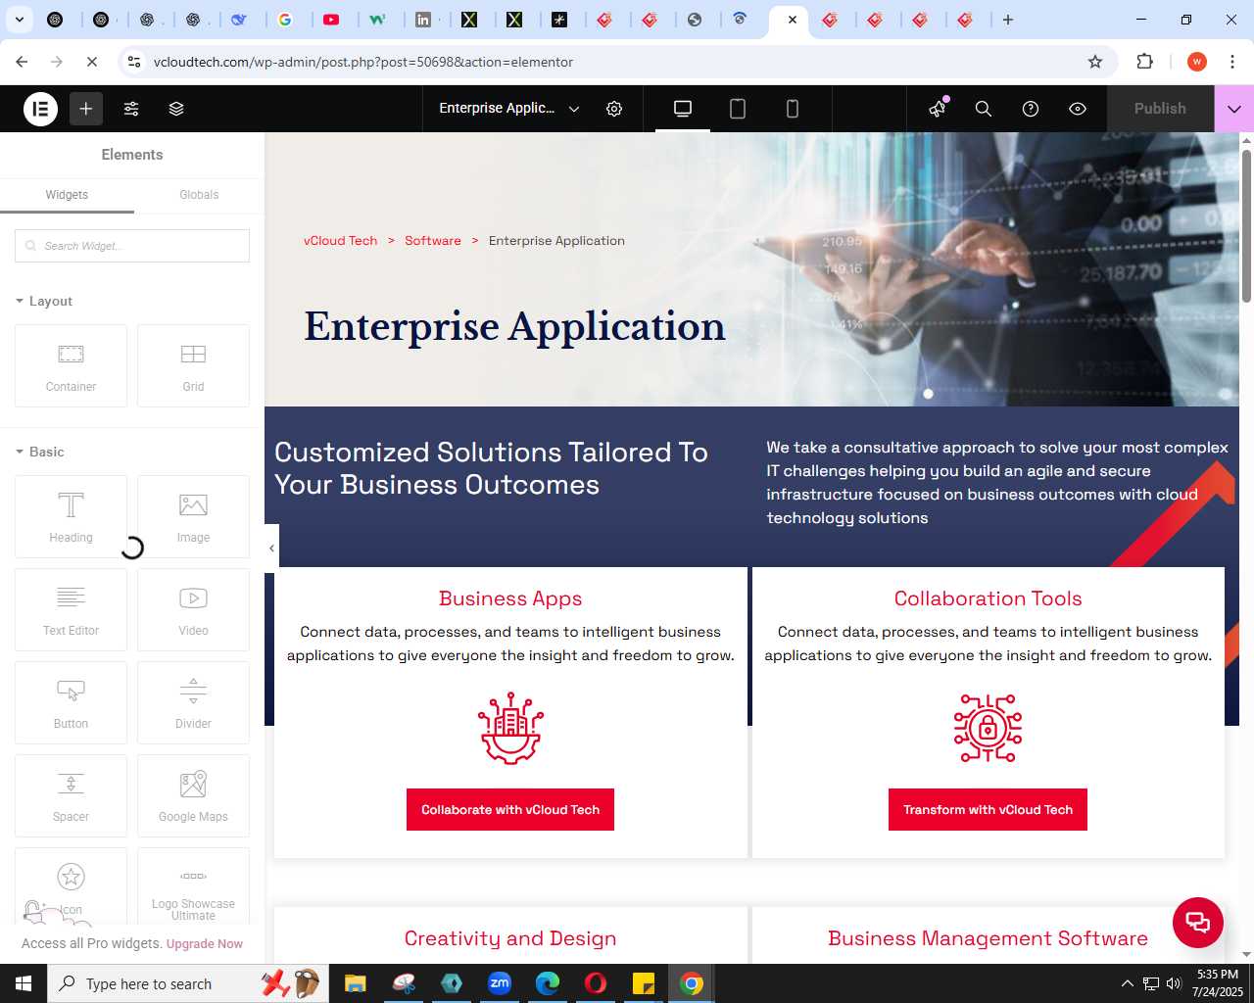Open the Chrome tab search dropdown

tap(19, 20)
